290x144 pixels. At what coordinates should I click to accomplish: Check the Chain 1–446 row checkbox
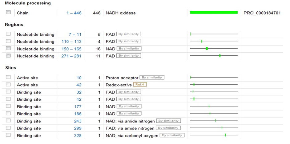coord(8,13)
